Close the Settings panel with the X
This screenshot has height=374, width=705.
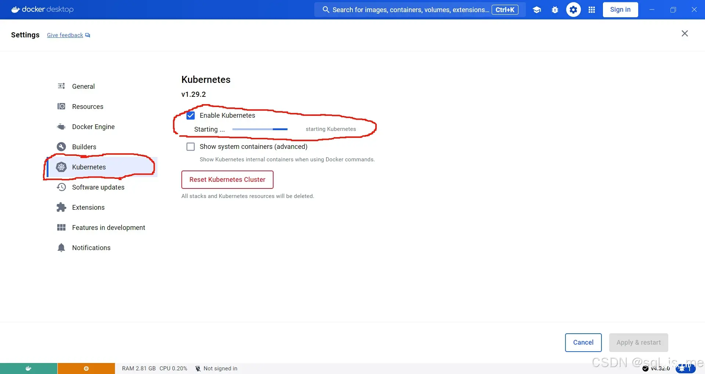point(685,33)
